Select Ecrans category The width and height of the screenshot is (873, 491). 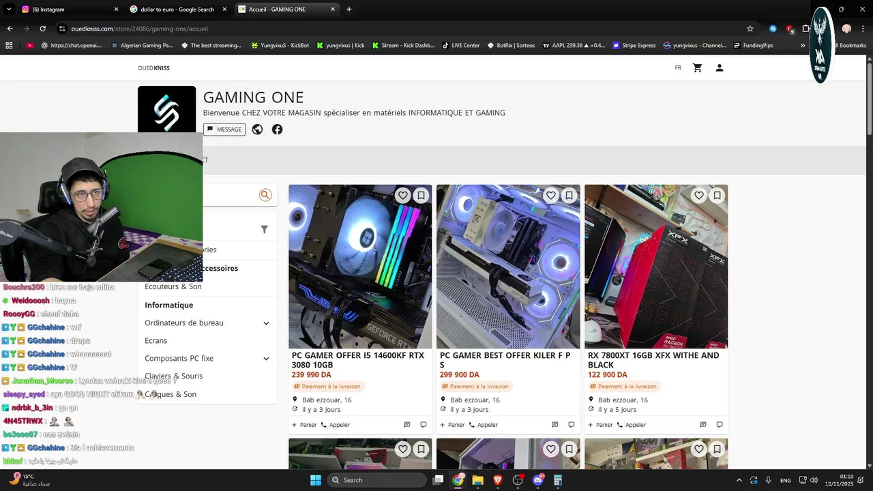click(156, 341)
